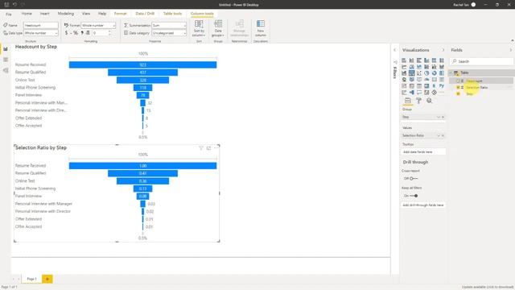Collapse the Fields pane
This screenshot has height=290, width=515.
[x=511, y=50]
